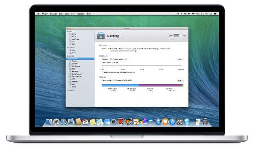The width and height of the screenshot is (256, 150).
Task: Open the VPN service in sidebar
Action: point(73,79)
